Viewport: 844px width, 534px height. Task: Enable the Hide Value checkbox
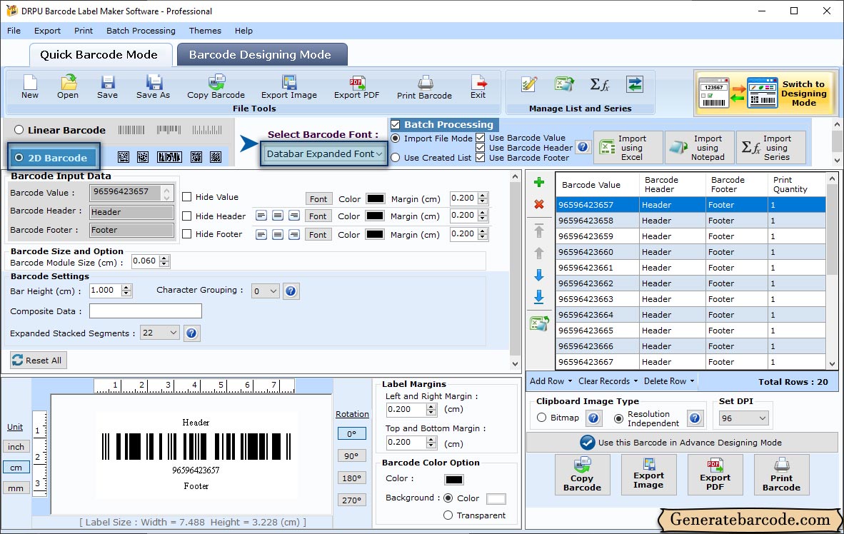click(x=187, y=197)
